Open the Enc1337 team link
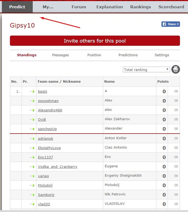This screenshot has height=212, width=188. (45, 157)
